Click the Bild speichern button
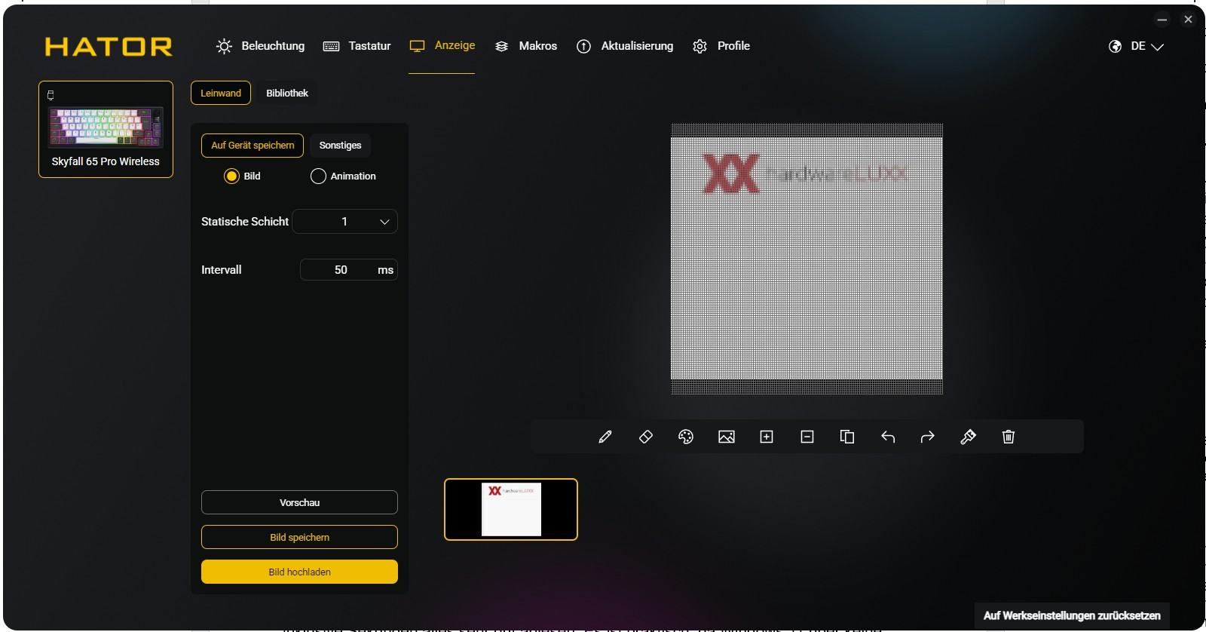 click(299, 537)
